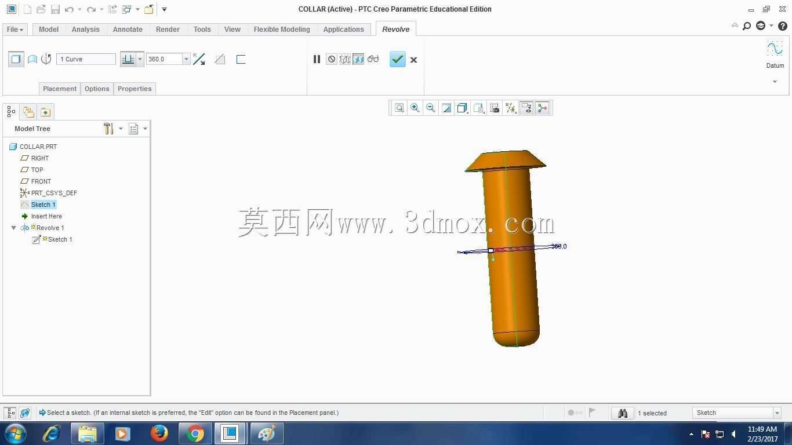
Task: Select the Favorites navigator tab icon
Action: (45, 111)
